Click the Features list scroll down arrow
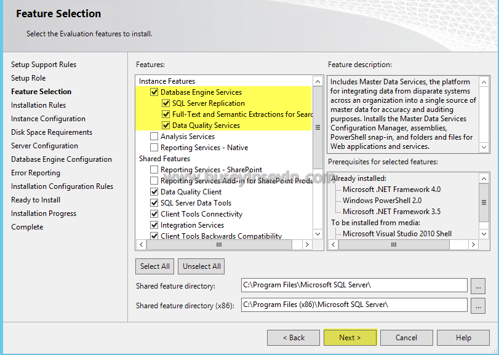This screenshot has width=499, height=355. (x=317, y=234)
